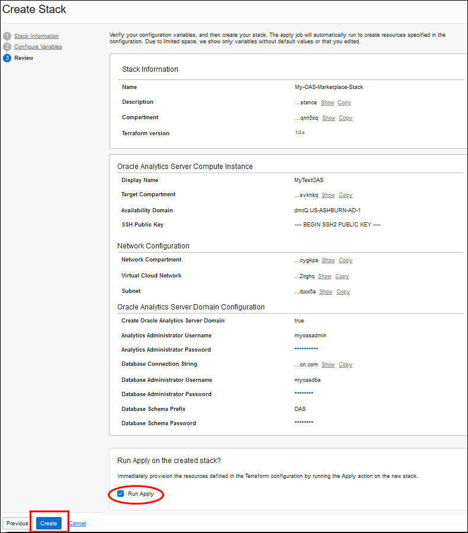Show the Virtual Cloud Network value

pos(325,276)
